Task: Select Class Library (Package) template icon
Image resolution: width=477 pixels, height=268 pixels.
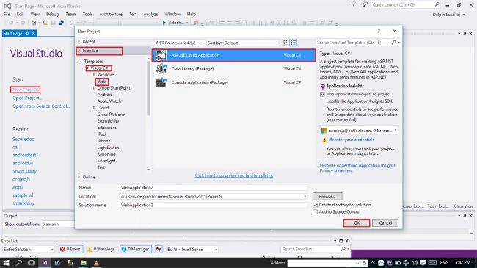Action: [161, 69]
